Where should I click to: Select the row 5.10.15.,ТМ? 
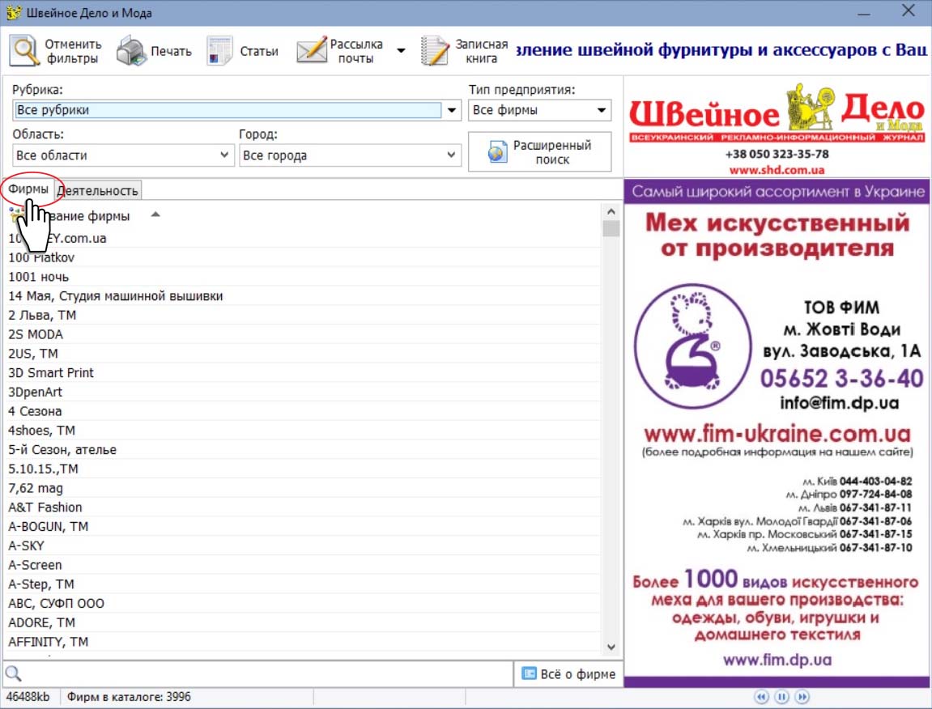click(x=303, y=469)
